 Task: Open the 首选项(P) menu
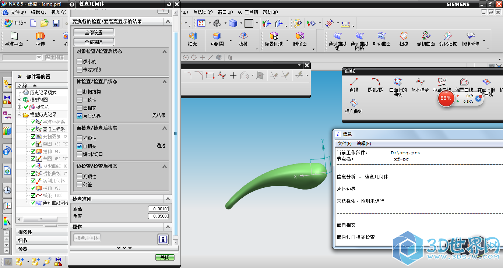(x=203, y=12)
